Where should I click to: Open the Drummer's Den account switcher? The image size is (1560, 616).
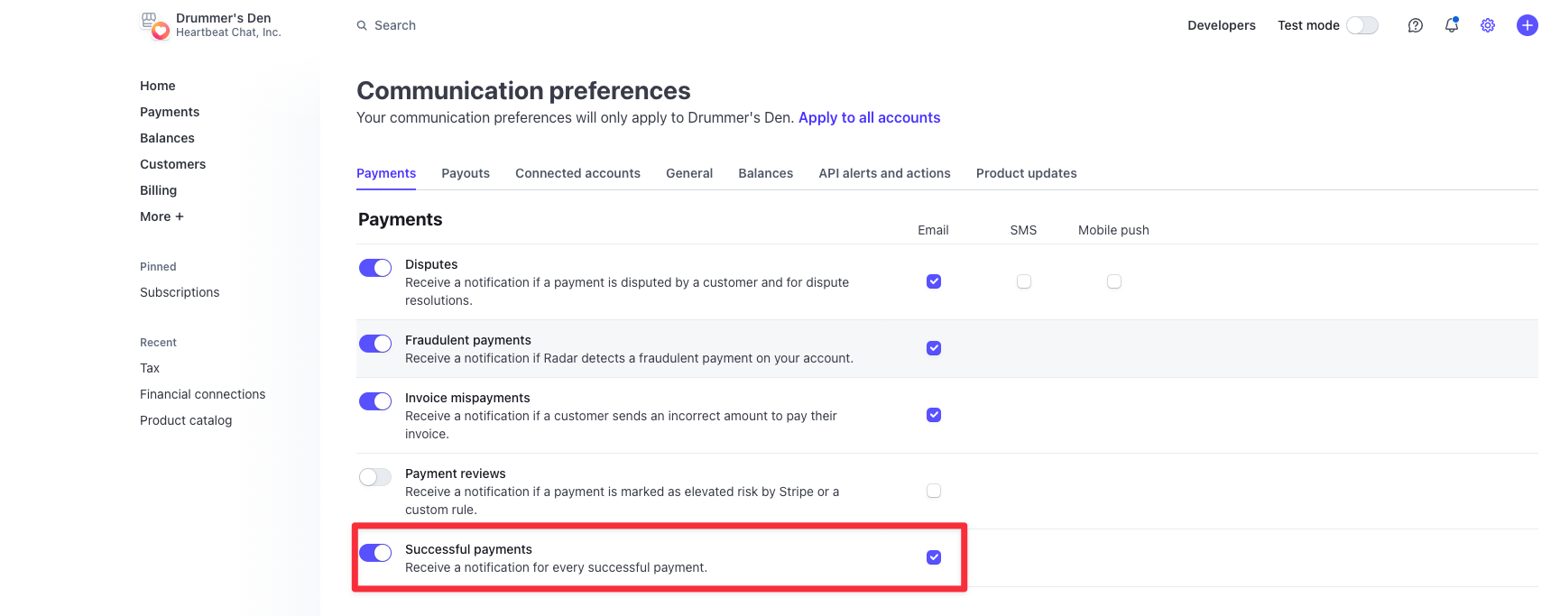point(224,24)
